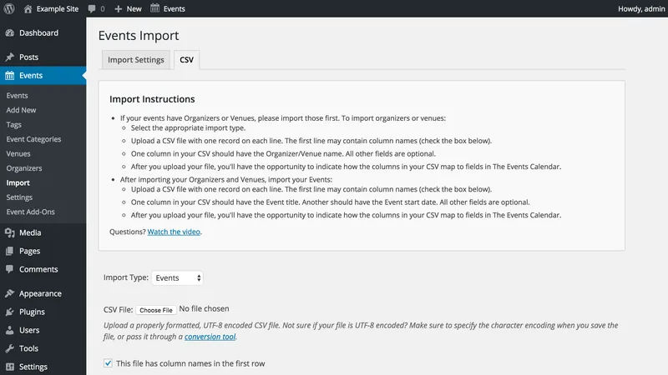Open Events in the top admin bar
This screenshot has width=668, height=375.
pos(175,8)
